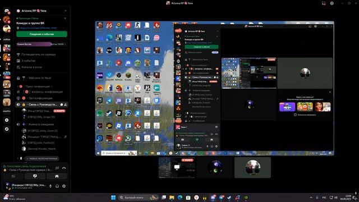Click invite icon on Связь с Руководством channel

66,104
